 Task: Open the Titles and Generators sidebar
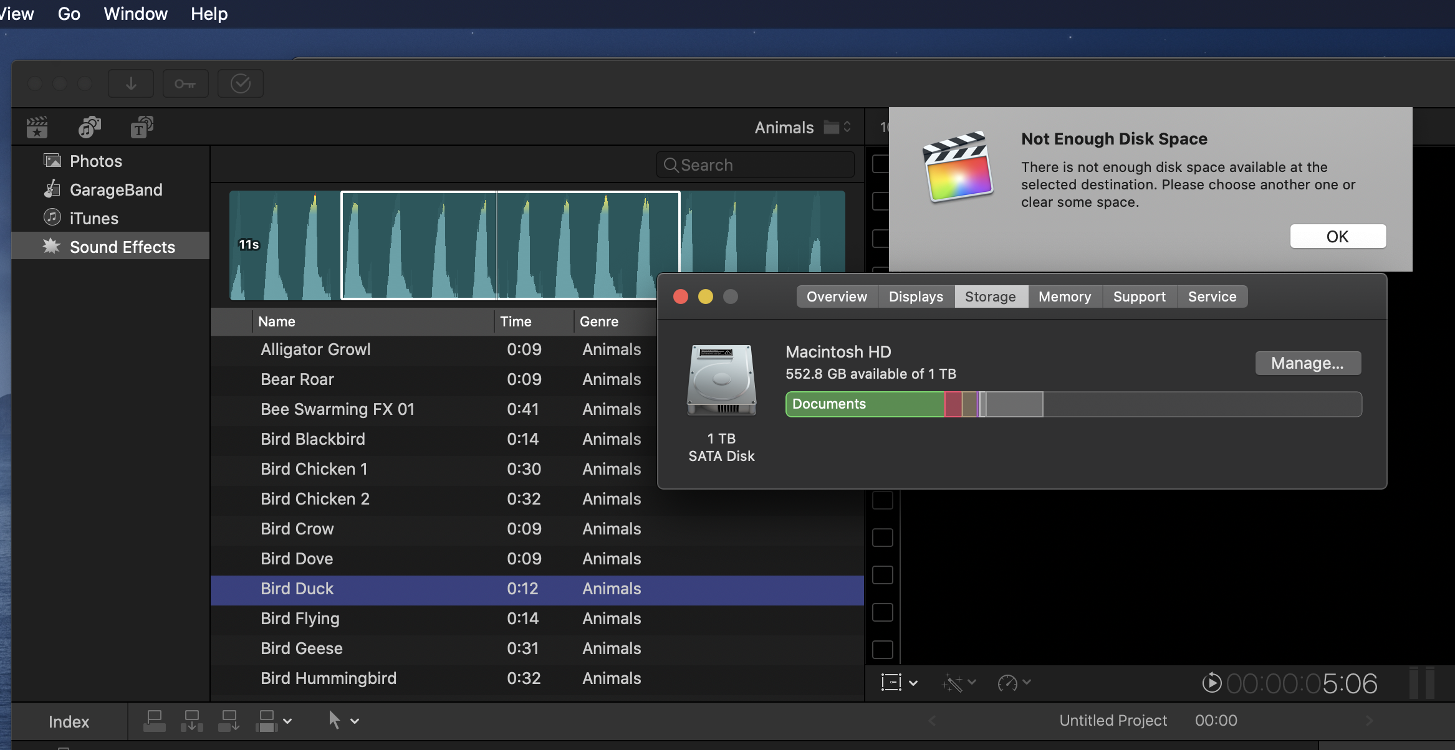point(142,127)
